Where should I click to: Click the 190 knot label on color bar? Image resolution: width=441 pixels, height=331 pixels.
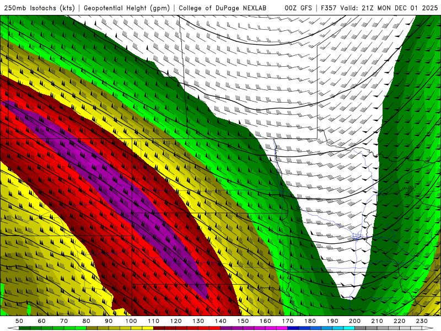[x=333, y=321]
